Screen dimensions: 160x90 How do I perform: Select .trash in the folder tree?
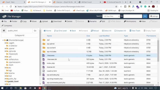click(11, 65)
